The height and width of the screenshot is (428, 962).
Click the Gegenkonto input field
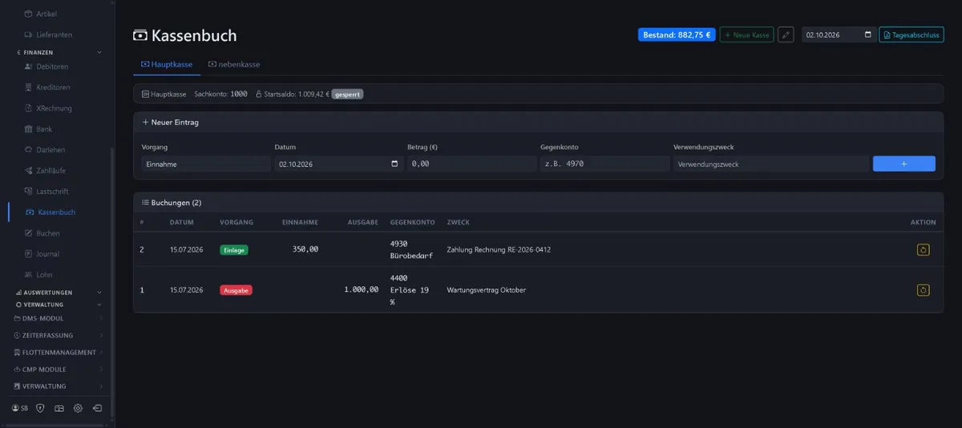pyautogui.click(x=604, y=164)
